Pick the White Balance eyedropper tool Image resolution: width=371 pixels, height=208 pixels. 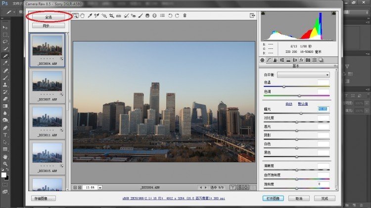coord(90,16)
